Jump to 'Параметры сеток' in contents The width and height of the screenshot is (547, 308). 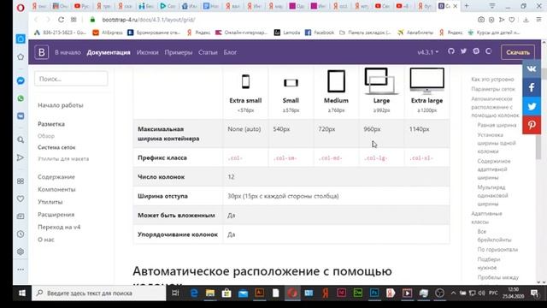point(493,89)
